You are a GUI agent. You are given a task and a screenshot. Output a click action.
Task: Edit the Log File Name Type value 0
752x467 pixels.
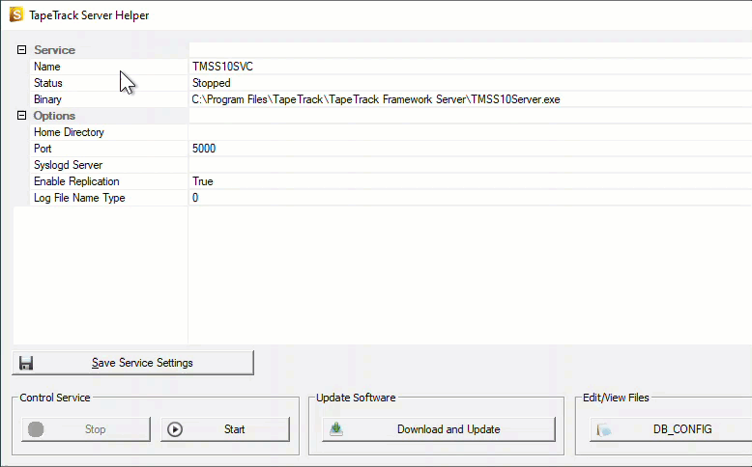(x=195, y=198)
